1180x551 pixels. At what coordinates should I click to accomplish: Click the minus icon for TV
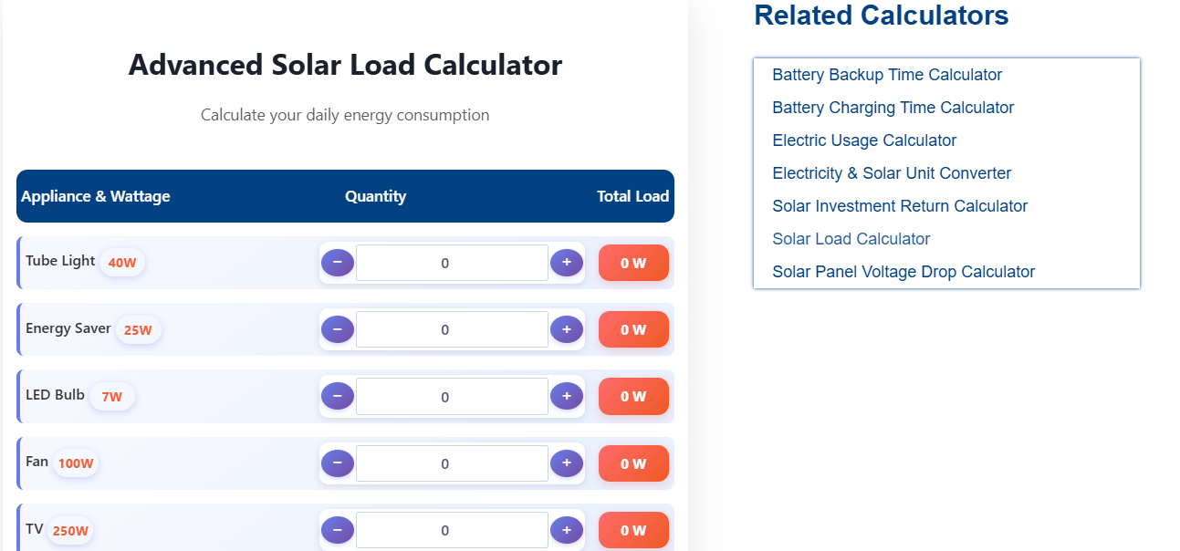click(337, 529)
